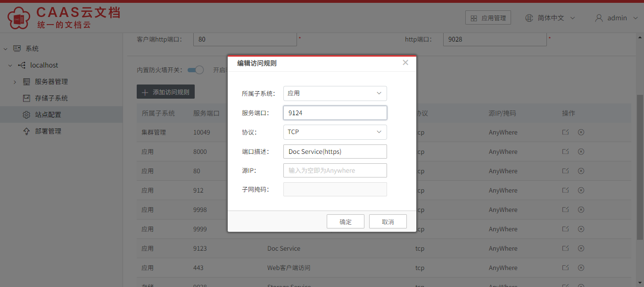Collapse the localhost tree node

pyautogui.click(x=10, y=65)
